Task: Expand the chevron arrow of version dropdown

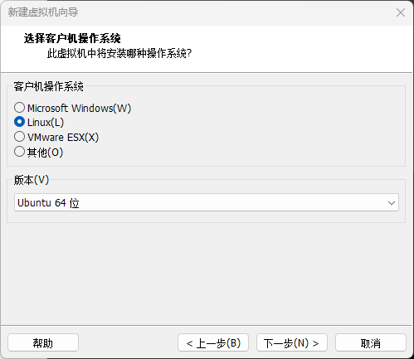Action: (392, 203)
